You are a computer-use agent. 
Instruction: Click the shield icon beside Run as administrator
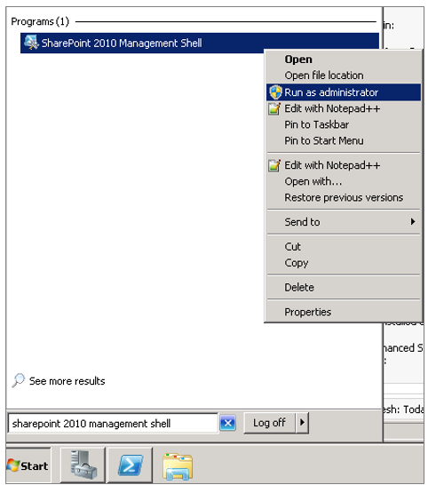[275, 92]
